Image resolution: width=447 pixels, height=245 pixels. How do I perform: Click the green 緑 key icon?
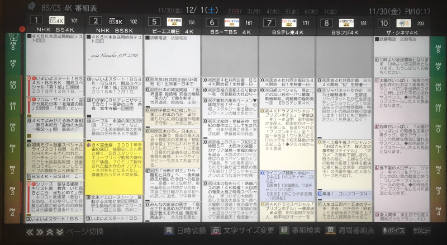tap(284, 230)
